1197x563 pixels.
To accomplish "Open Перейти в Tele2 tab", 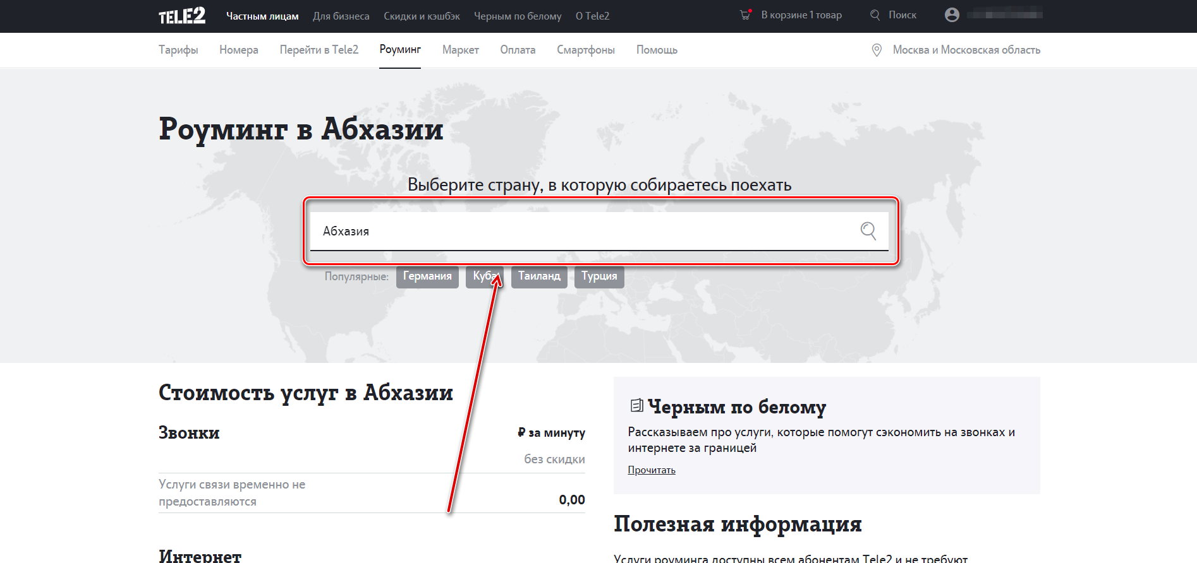I will tap(319, 50).
